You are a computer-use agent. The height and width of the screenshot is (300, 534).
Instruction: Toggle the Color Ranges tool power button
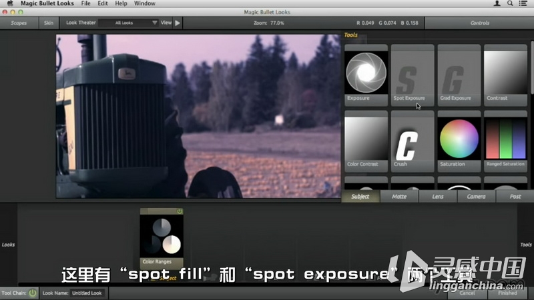click(x=179, y=211)
